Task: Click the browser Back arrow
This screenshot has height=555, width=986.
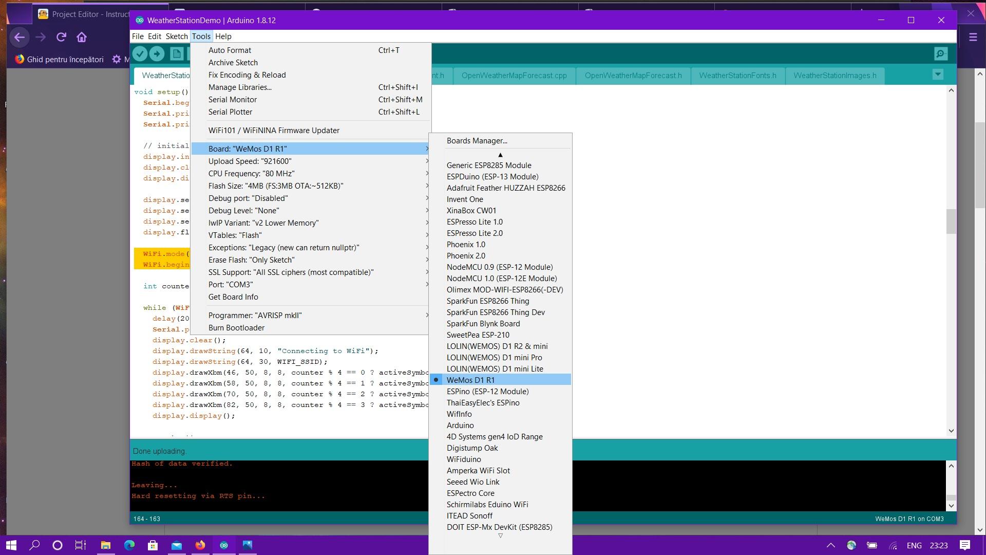Action: [20, 37]
